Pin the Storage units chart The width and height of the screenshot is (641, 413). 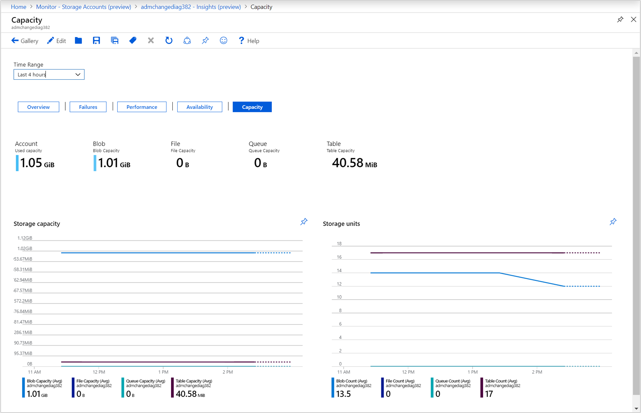point(613,222)
